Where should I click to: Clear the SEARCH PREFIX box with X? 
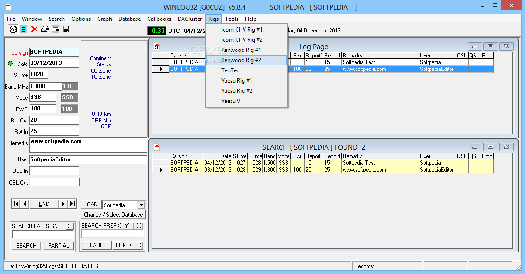tap(139, 226)
